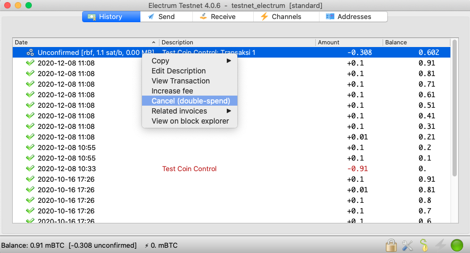Choose Cancel (double-spend) entry

(x=190, y=101)
